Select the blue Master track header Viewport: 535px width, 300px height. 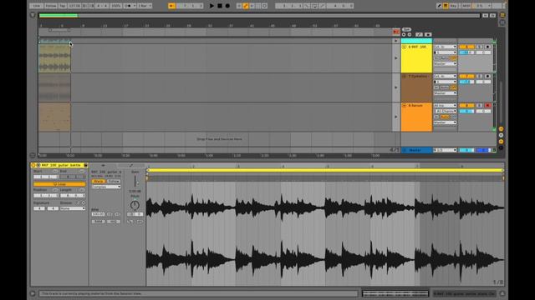coord(416,150)
